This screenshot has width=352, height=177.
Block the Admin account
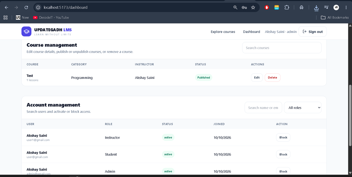point(283,171)
